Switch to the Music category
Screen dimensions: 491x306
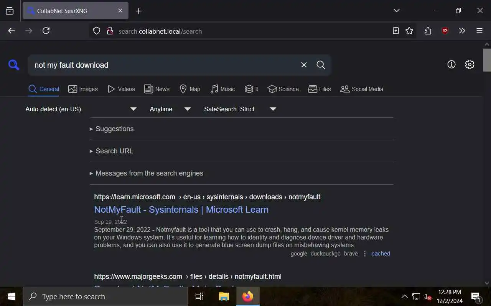(x=222, y=89)
